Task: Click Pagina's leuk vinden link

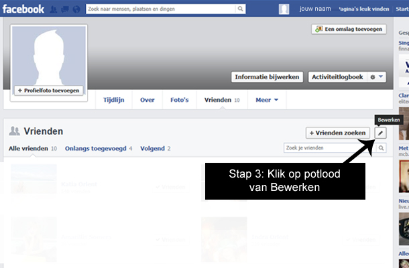Action: click(364, 9)
